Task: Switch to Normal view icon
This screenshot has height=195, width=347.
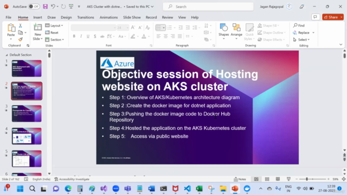Action: click(256, 179)
